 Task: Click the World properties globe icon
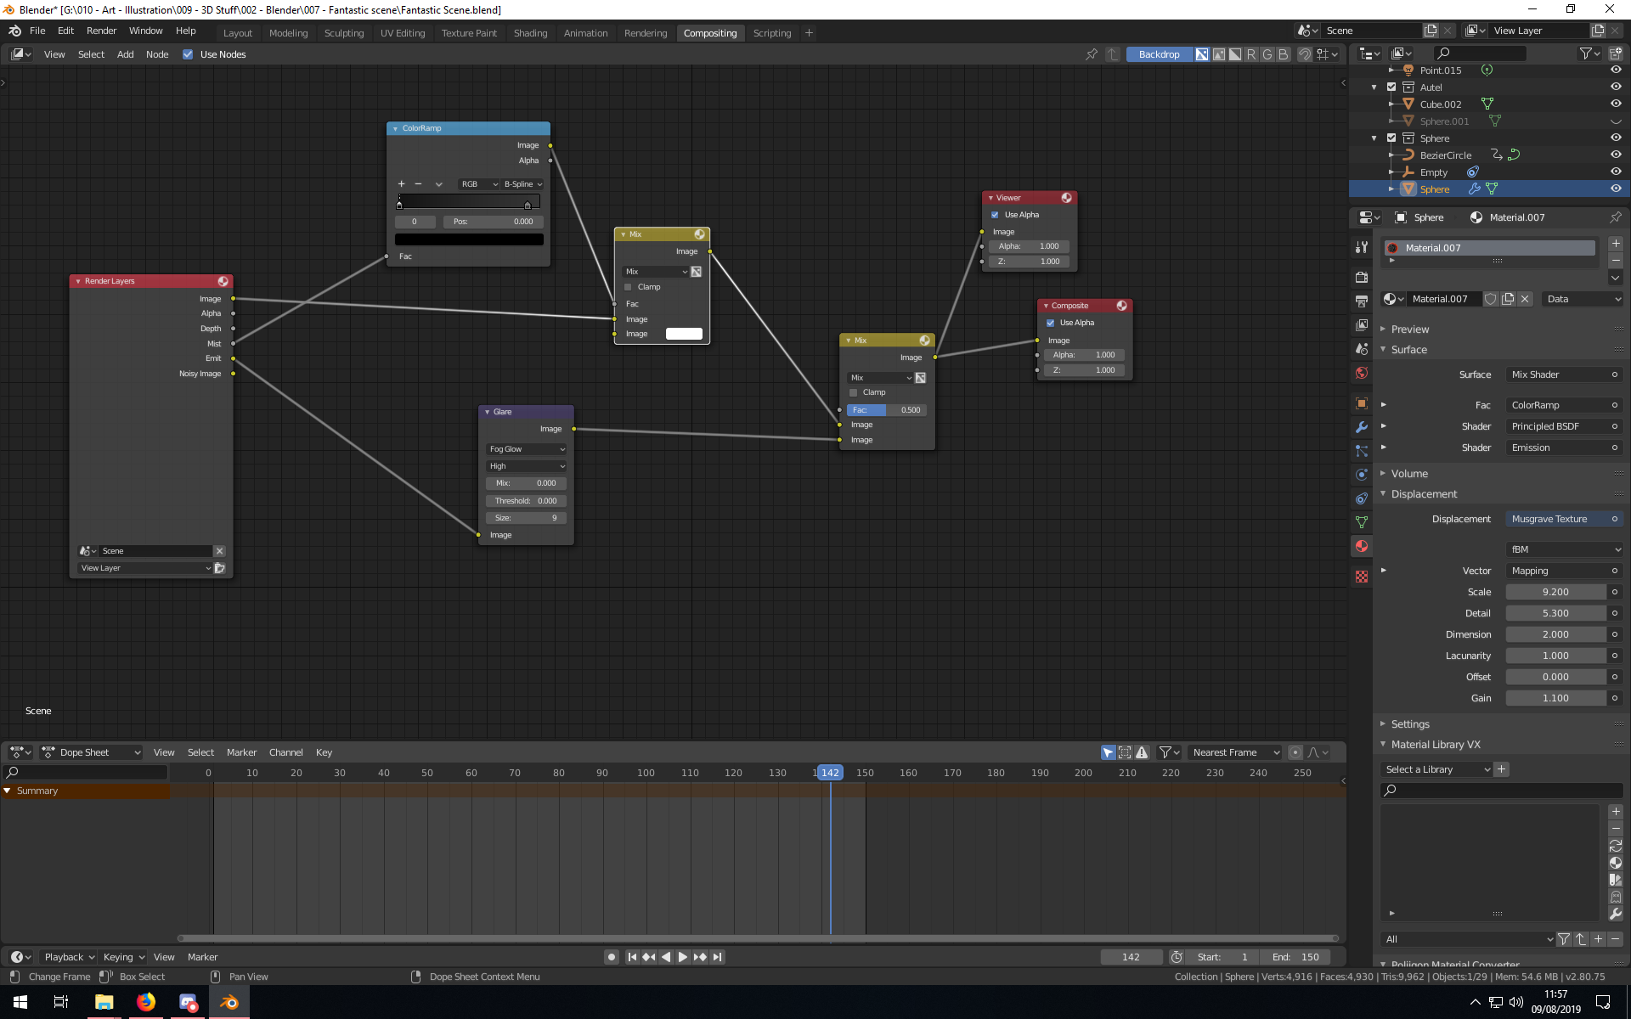click(x=1362, y=373)
